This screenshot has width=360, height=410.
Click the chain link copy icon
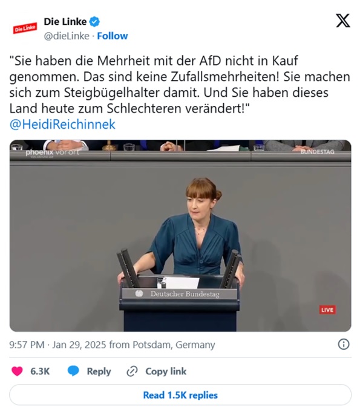[132, 371]
